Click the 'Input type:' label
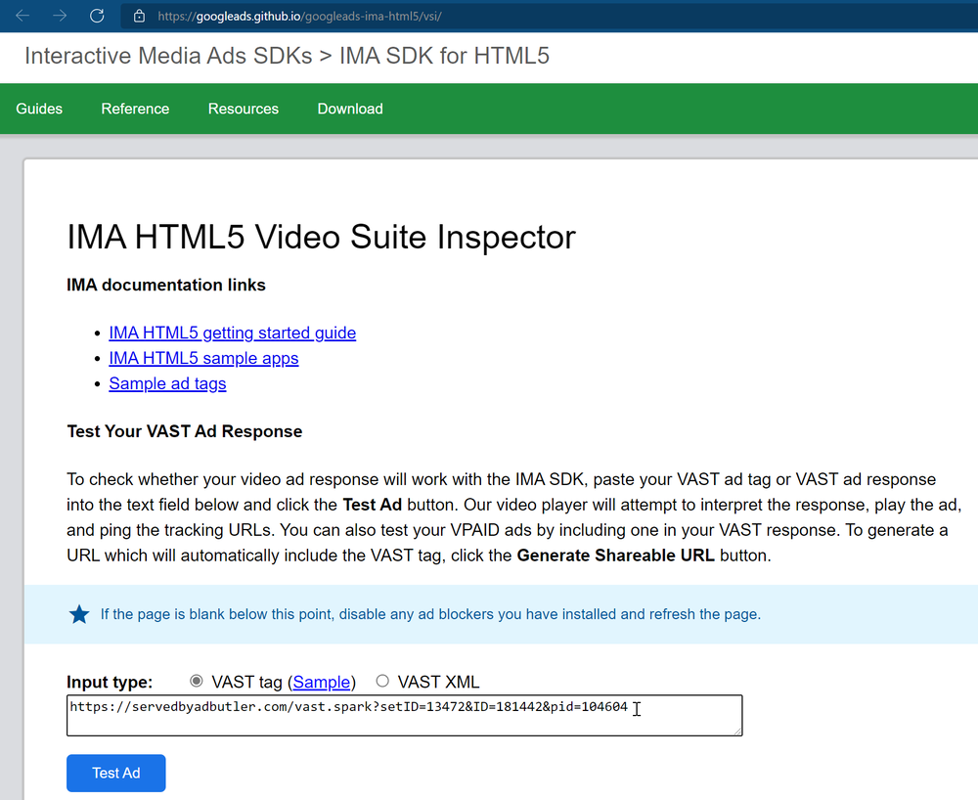Image resolution: width=978 pixels, height=800 pixels. click(110, 682)
